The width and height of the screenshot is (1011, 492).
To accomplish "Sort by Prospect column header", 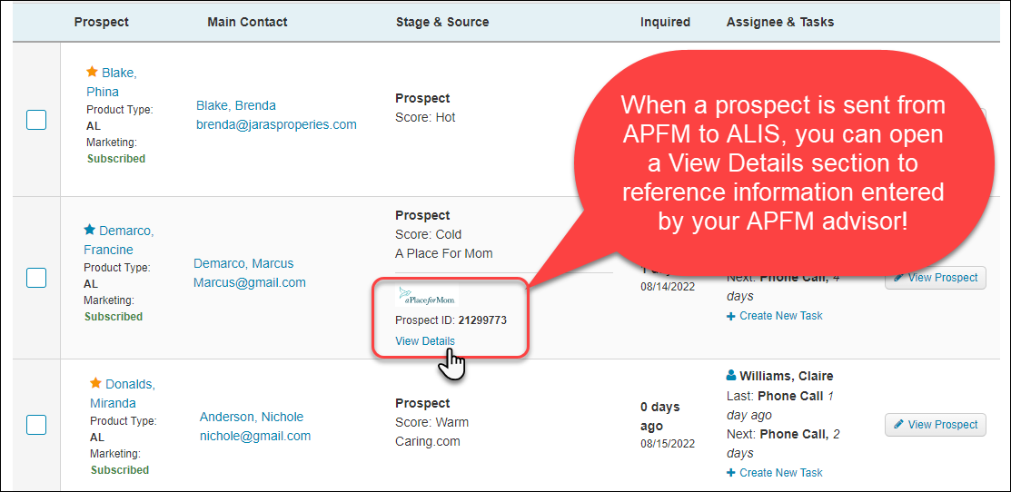I will 101,22.
